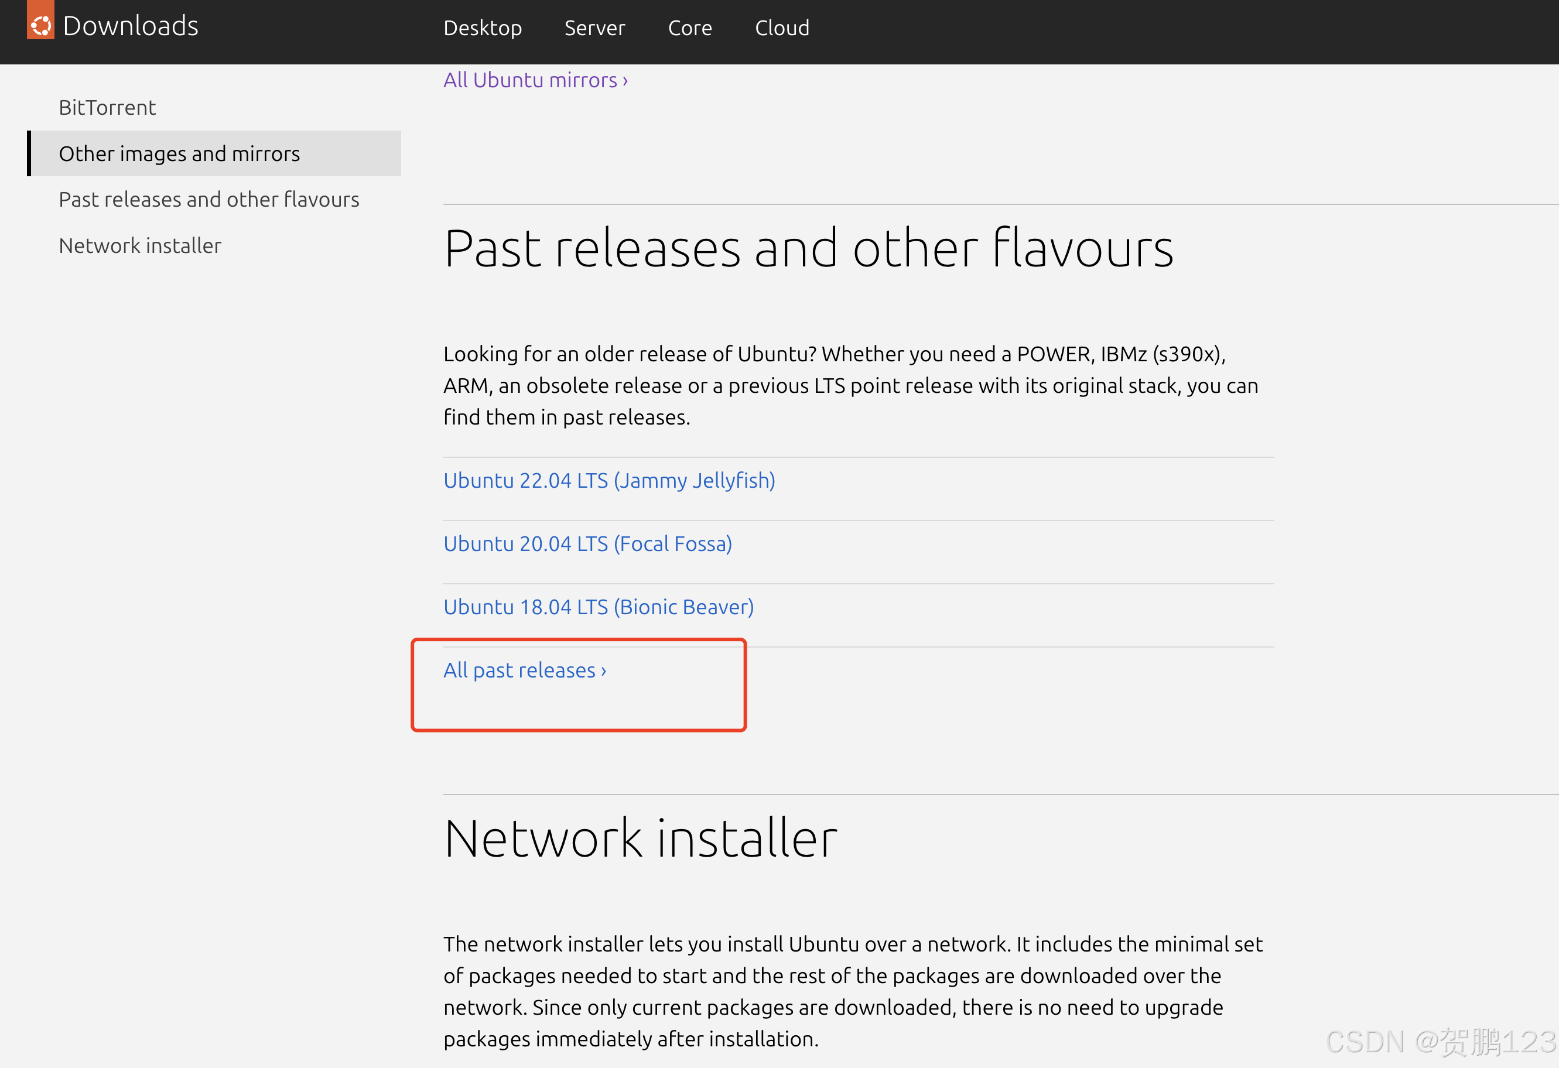
Task: Go to Network installer in the sidebar
Action: click(139, 245)
